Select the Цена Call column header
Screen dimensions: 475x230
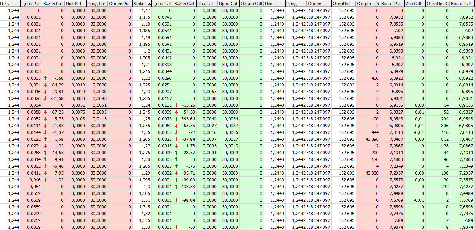point(163,4)
